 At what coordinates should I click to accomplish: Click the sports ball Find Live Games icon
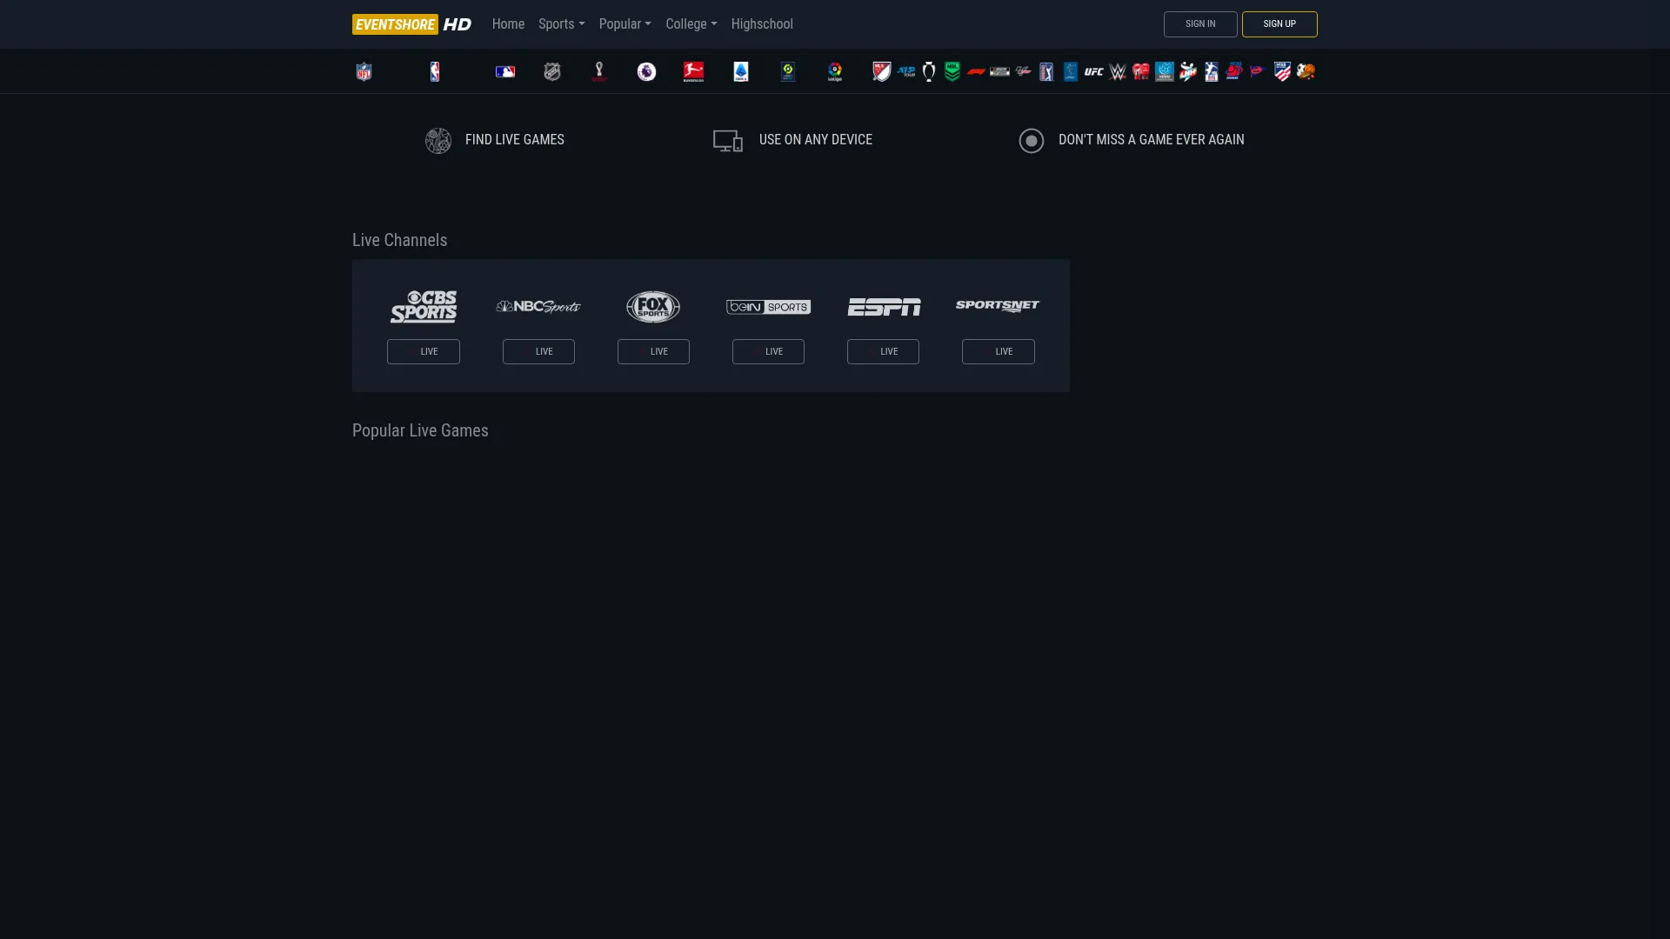[438, 141]
